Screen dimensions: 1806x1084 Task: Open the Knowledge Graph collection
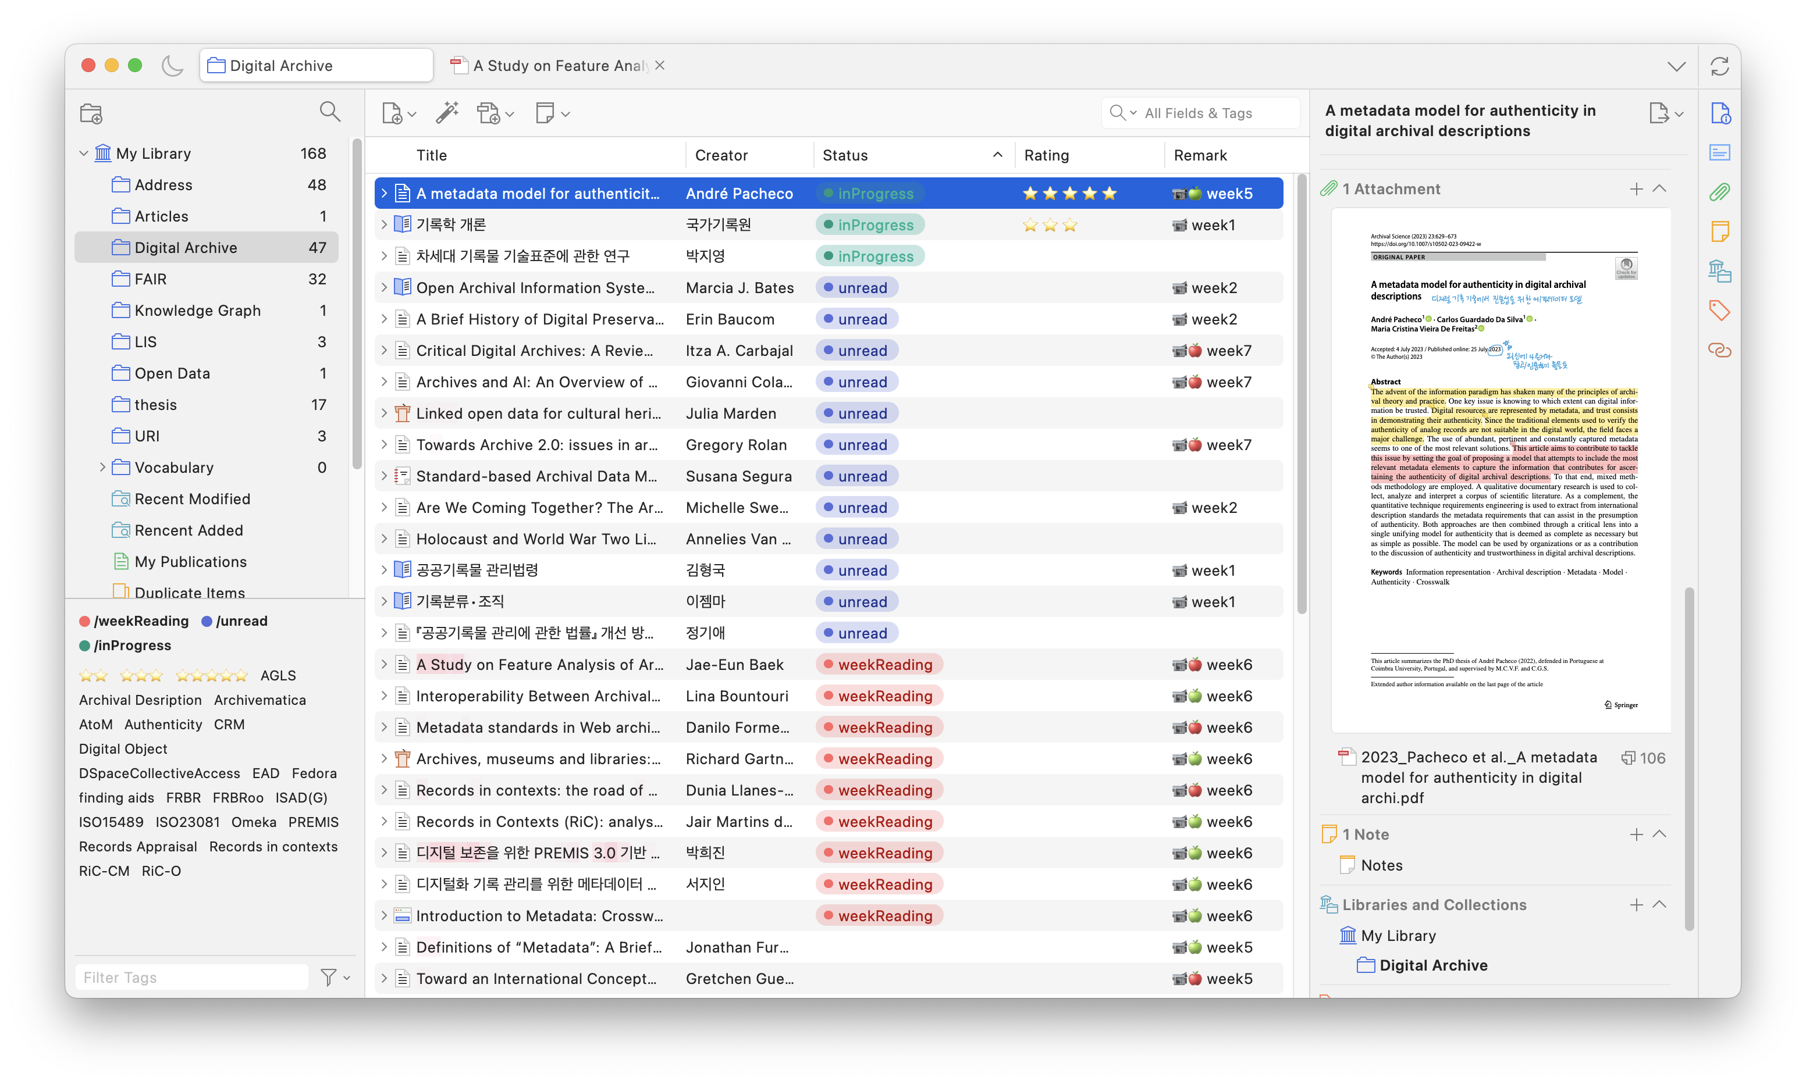click(207, 311)
